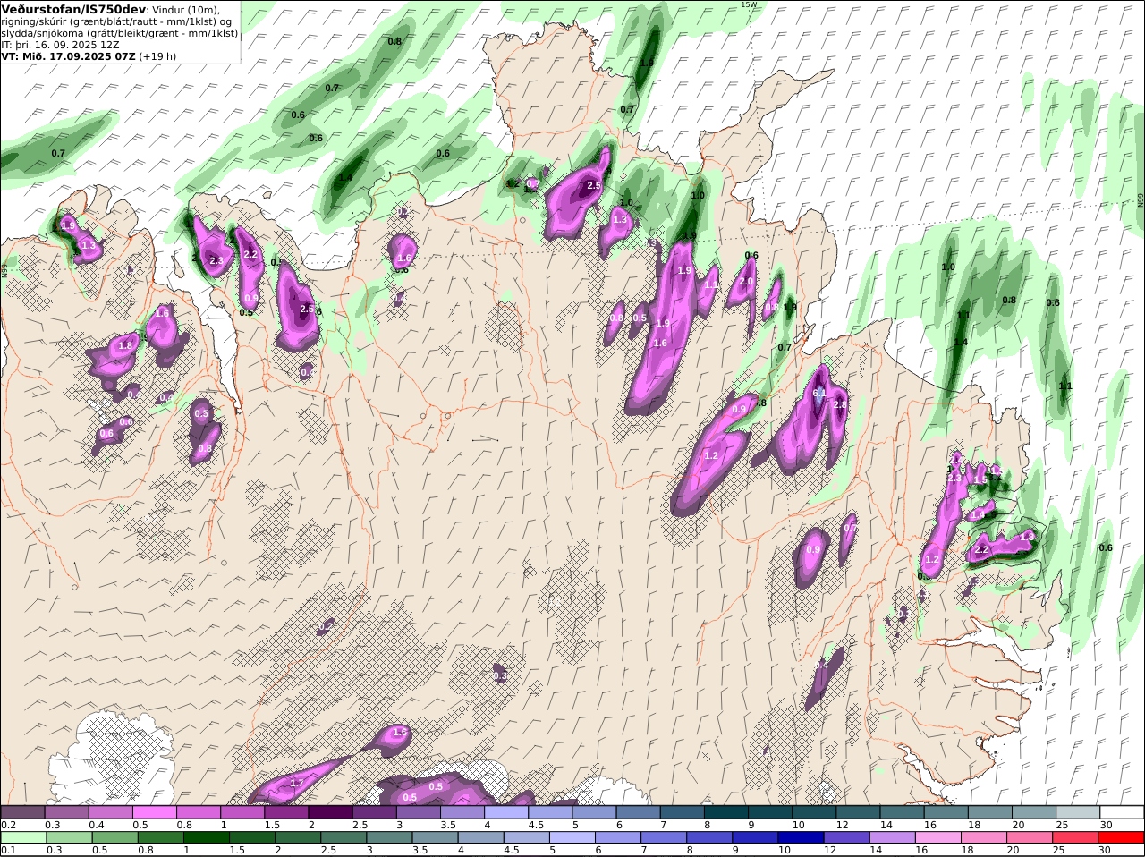Click the white swatch ending the upper legend
The width and height of the screenshot is (1145, 857).
[x=1122, y=811]
